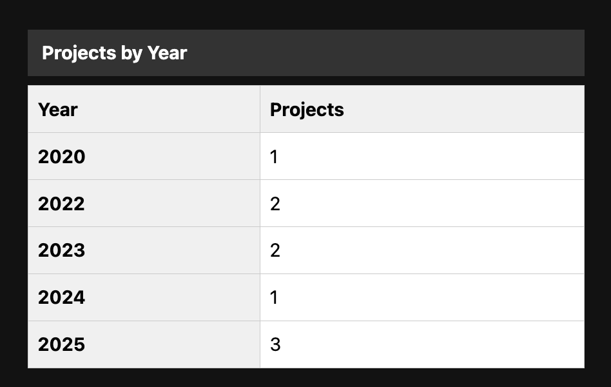Click the project count value 3
Viewport: 611px width, 387px height.
coord(275,344)
